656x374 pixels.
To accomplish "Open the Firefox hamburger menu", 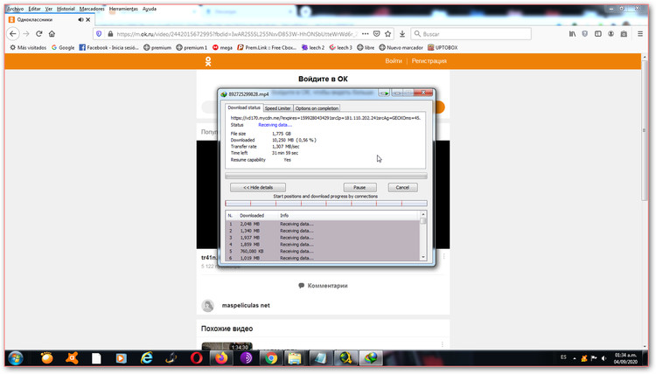I will (x=640, y=34).
